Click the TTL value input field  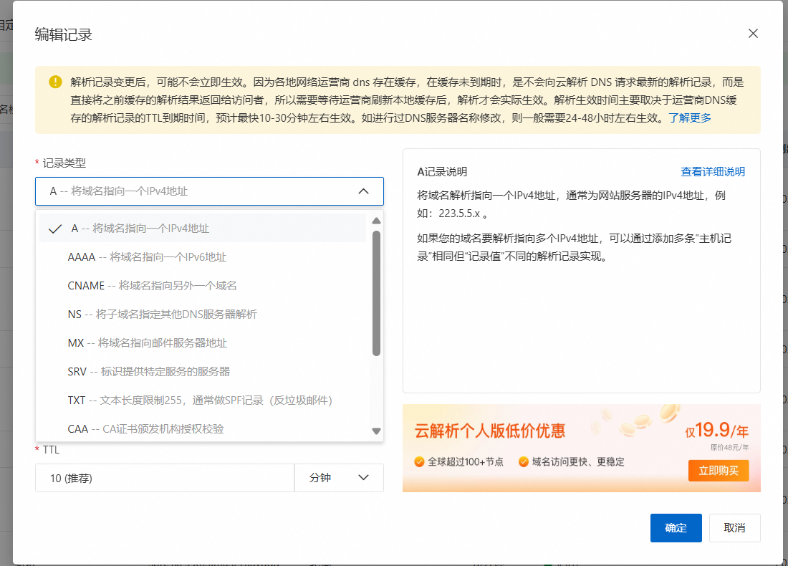[x=165, y=478]
